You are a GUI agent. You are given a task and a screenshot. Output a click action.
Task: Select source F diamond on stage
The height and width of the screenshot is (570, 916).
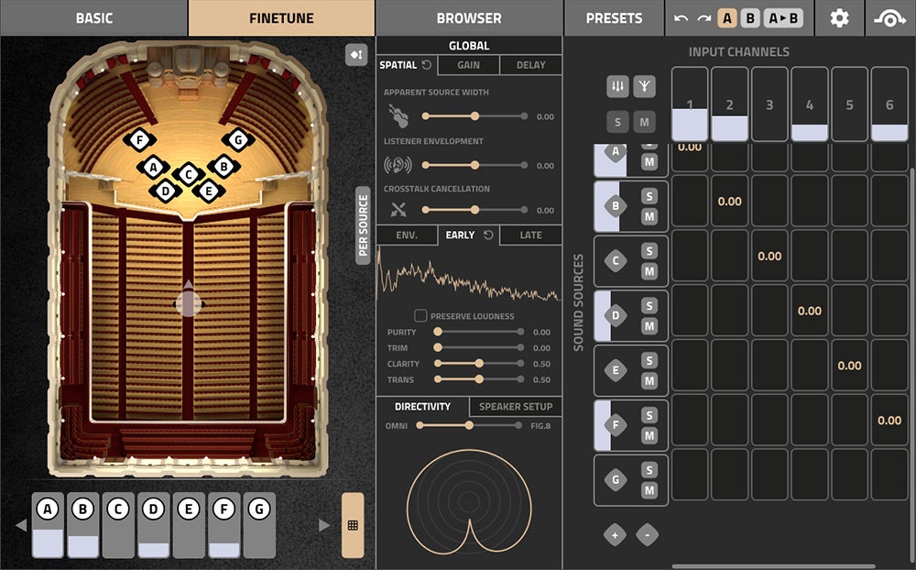[x=139, y=139]
